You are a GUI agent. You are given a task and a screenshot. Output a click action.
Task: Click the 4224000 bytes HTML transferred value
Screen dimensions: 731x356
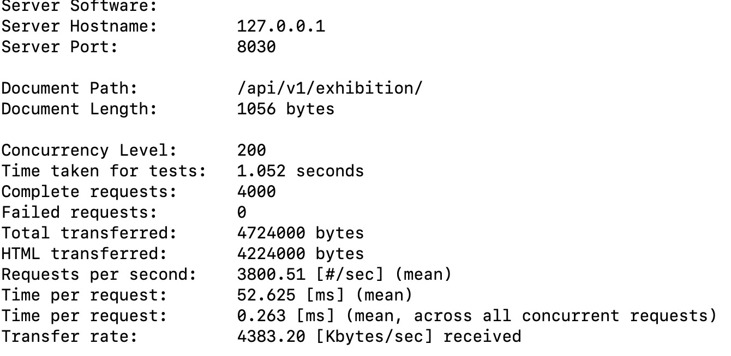(x=300, y=254)
